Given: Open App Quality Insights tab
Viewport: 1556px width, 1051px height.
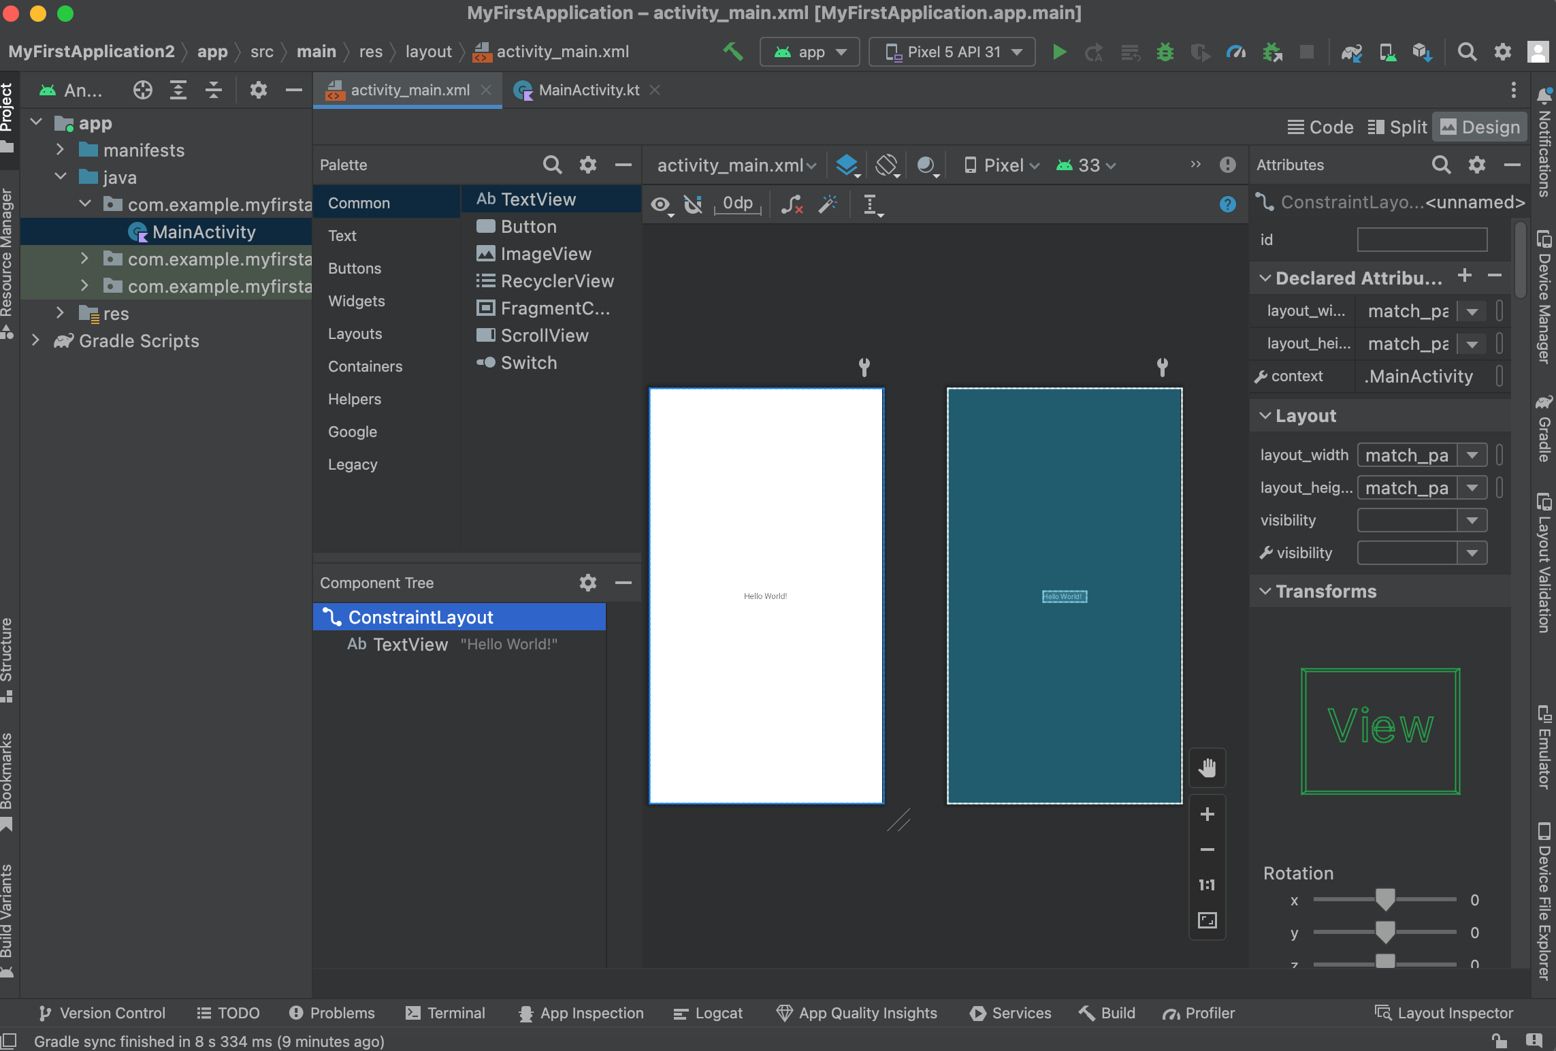Looking at the screenshot, I should [856, 1013].
